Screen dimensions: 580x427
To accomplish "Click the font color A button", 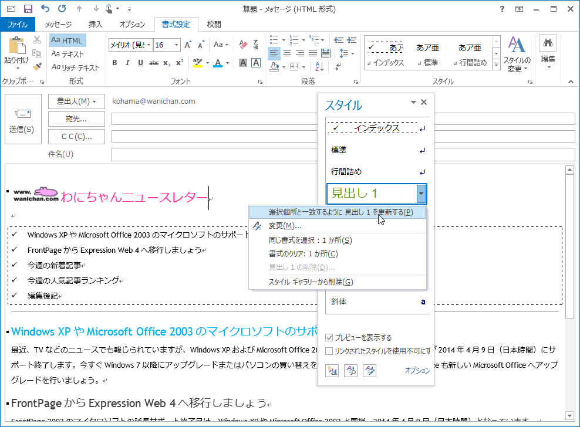I will tap(218, 63).
